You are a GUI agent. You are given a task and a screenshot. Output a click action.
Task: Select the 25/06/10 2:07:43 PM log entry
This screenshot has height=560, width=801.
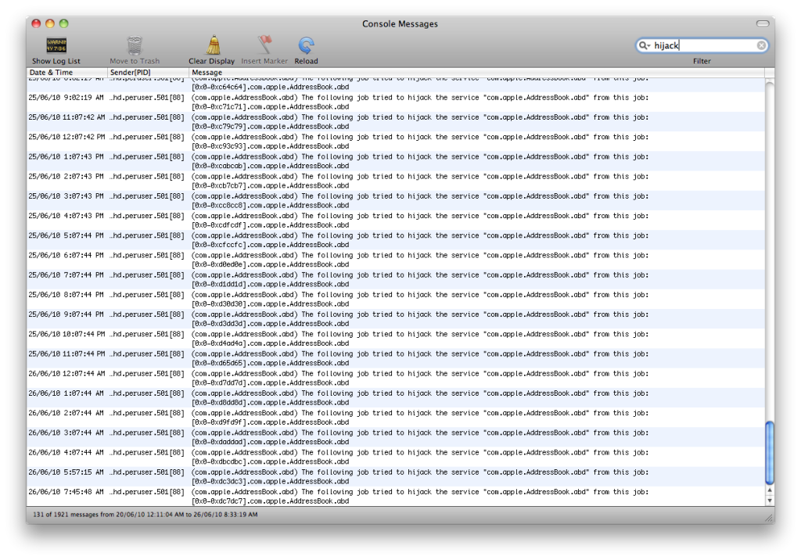point(396,181)
